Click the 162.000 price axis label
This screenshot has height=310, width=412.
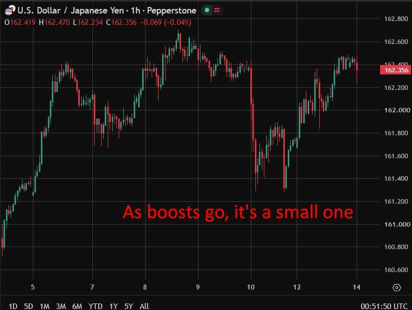click(x=397, y=110)
